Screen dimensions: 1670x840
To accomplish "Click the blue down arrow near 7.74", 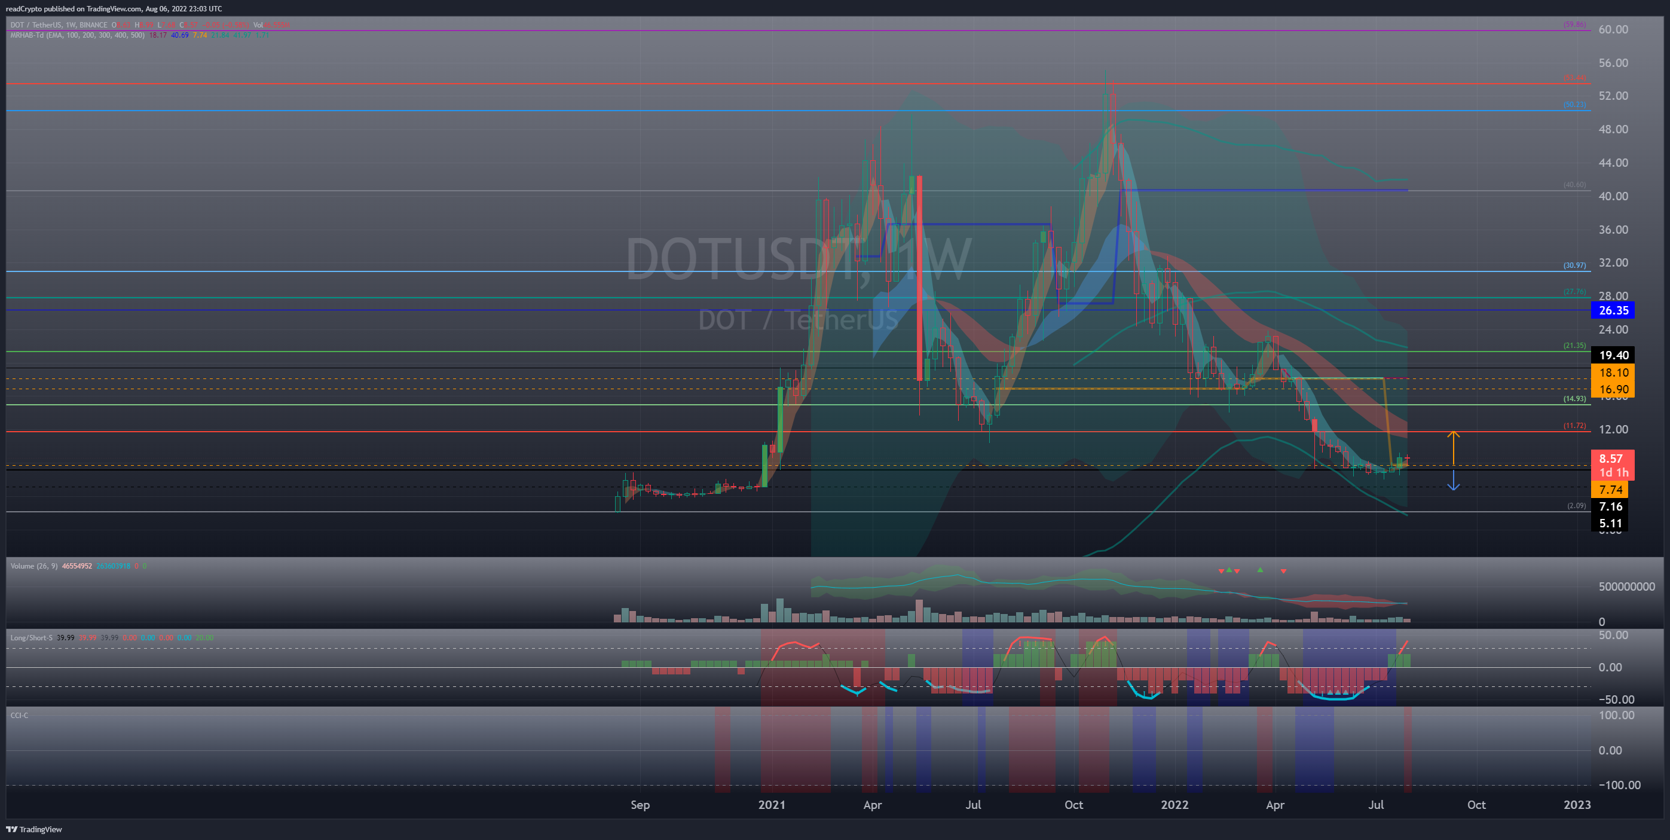I will tap(1454, 480).
